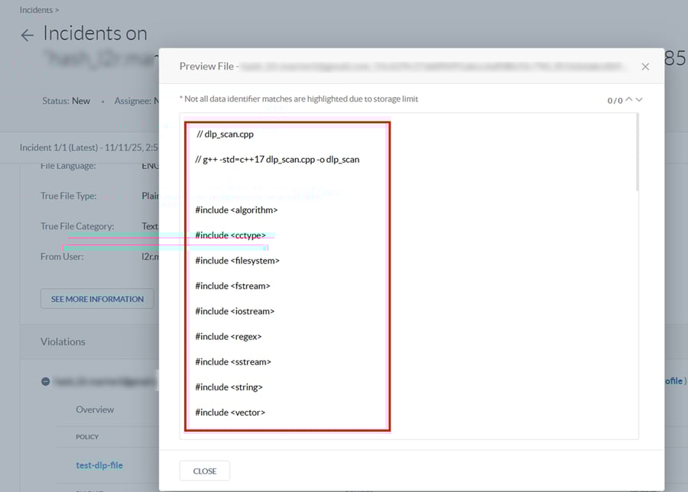Click the From User value in incident details
Screen dimensions: 688x492
151,256
